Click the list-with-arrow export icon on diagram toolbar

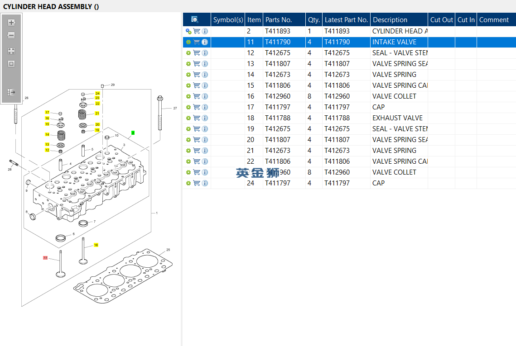11,92
